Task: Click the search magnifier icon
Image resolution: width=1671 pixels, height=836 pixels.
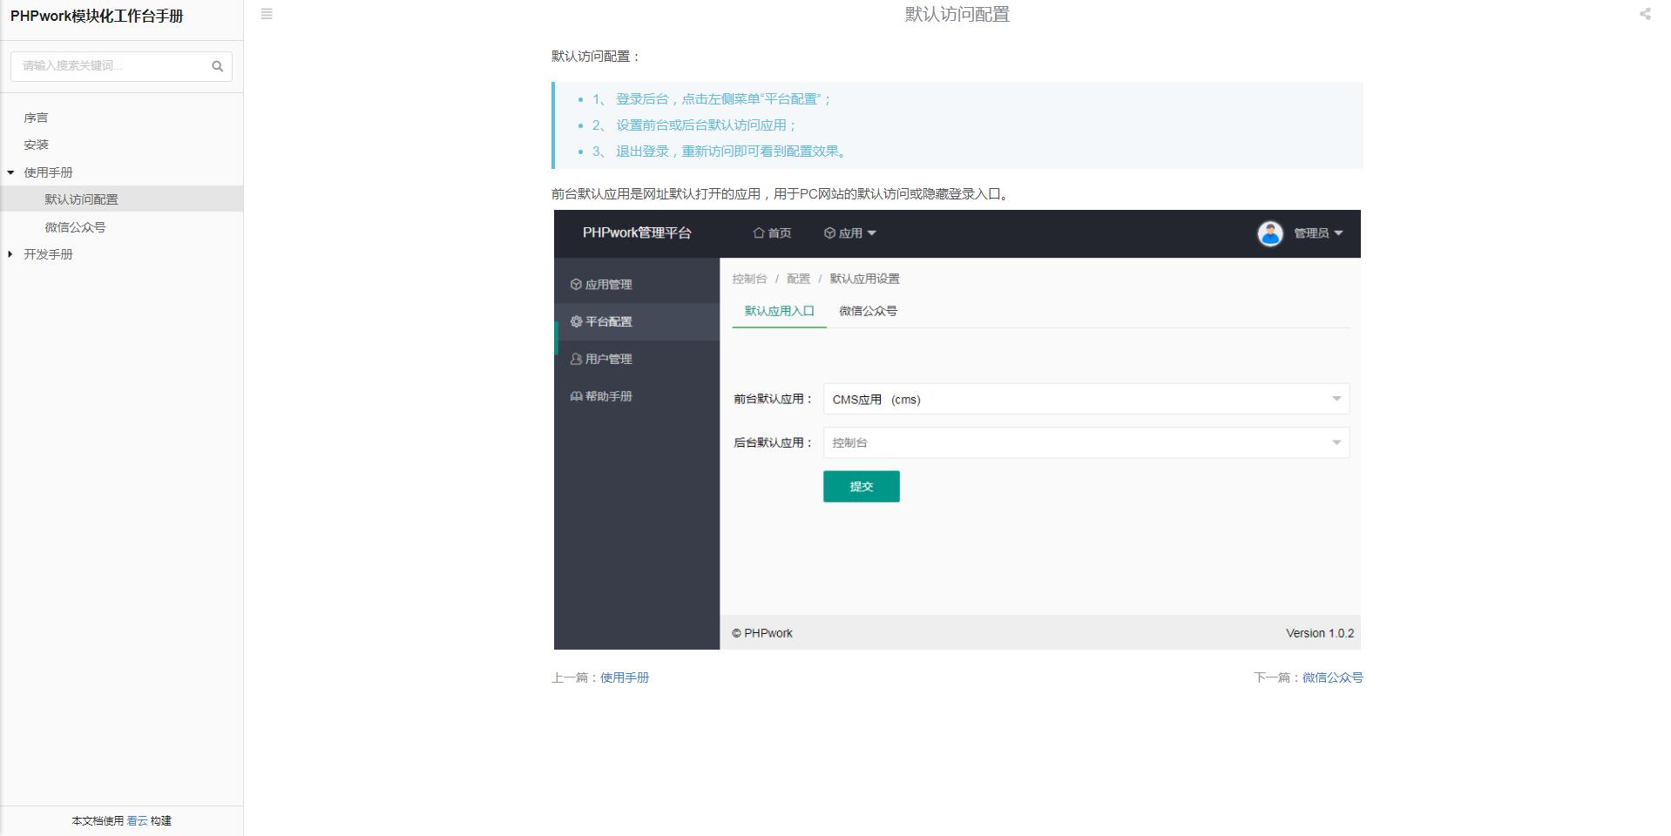Action: (216, 65)
